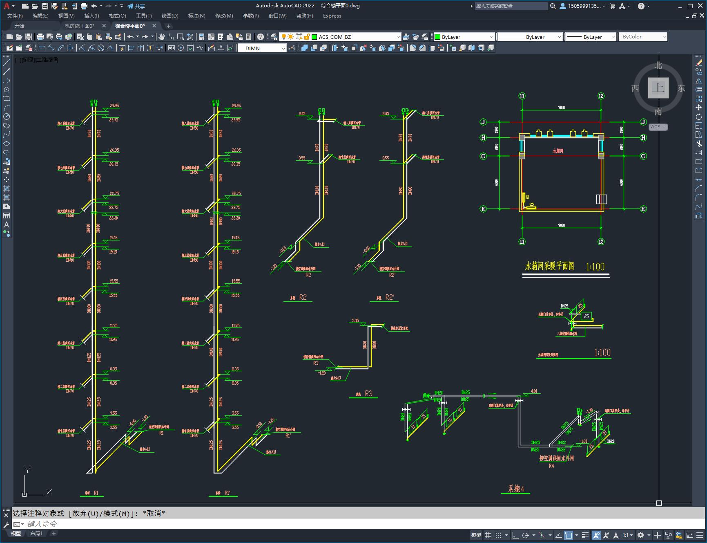Open the 文件(F) menu
707x543 pixels.
pos(15,16)
